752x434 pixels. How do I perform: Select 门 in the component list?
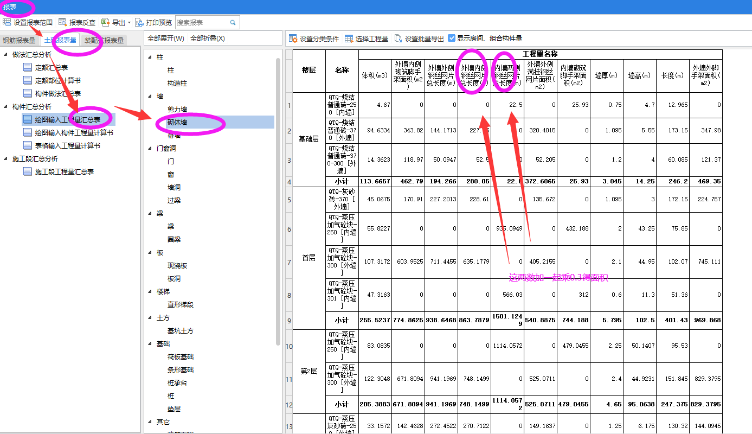pos(171,162)
